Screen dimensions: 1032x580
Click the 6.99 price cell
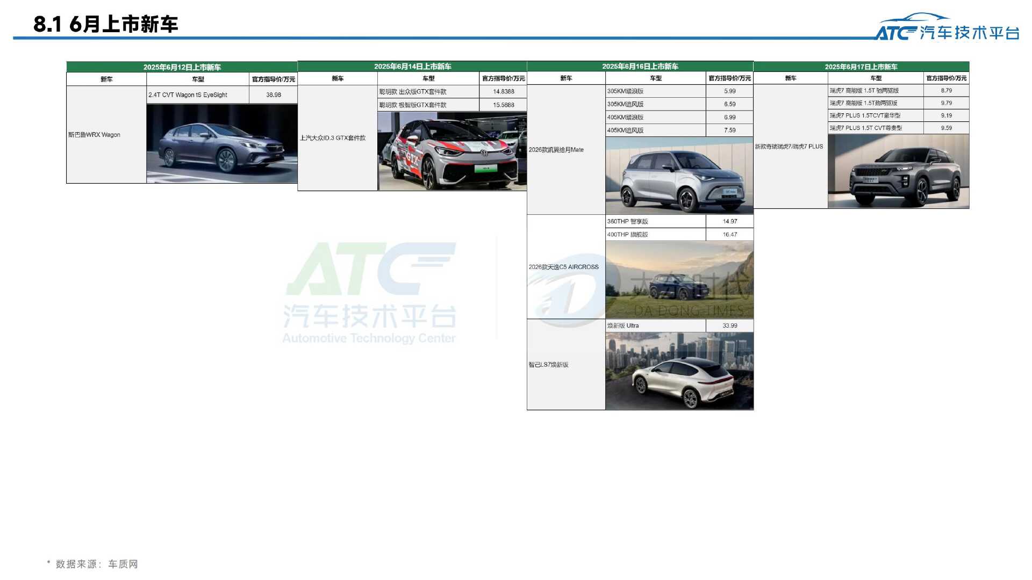pyautogui.click(x=729, y=117)
